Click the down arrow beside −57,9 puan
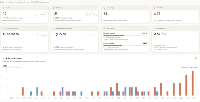Screen dimensions: 200x102 click(104, 50)
